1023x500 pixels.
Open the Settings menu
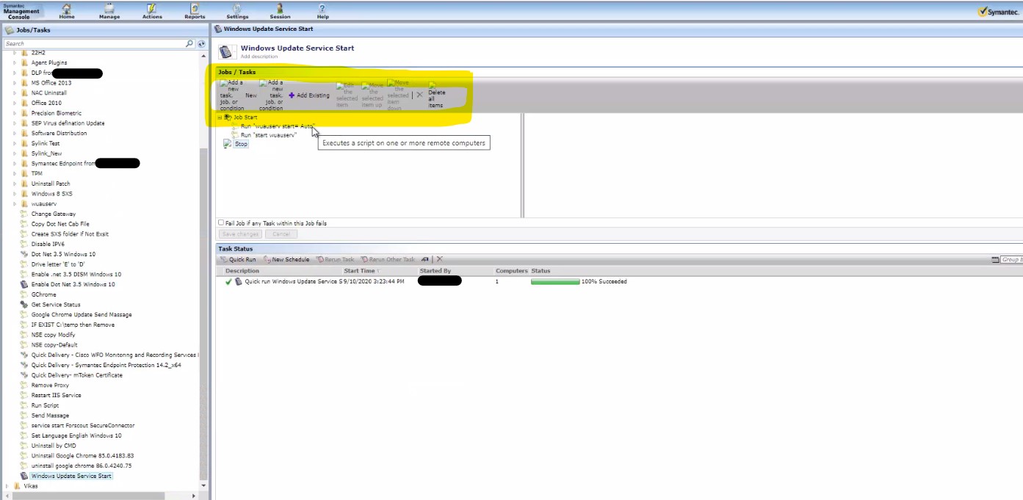tap(237, 10)
